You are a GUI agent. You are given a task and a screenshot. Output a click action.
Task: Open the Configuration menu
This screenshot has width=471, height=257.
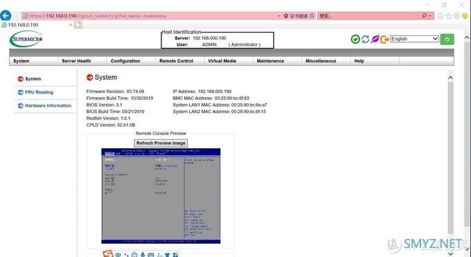(125, 61)
